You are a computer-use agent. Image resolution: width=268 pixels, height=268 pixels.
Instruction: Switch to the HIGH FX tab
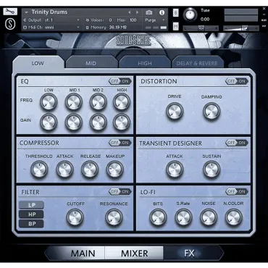[145, 63]
